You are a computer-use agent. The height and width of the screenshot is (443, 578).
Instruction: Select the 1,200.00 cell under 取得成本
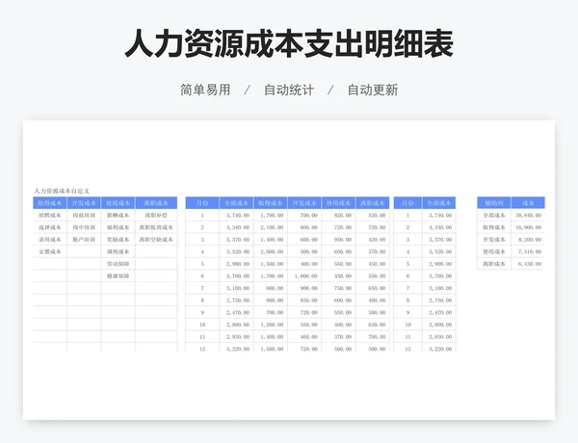[271, 325]
